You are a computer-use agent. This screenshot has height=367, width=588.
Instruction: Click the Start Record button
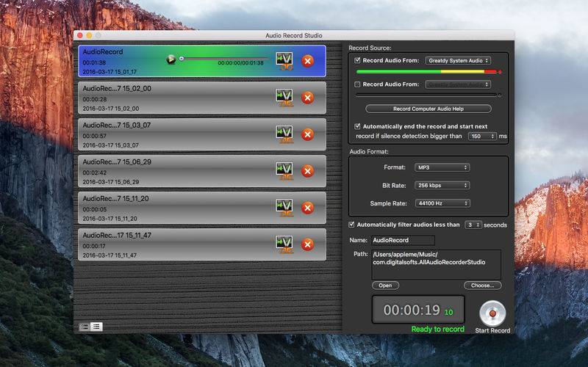click(x=492, y=313)
